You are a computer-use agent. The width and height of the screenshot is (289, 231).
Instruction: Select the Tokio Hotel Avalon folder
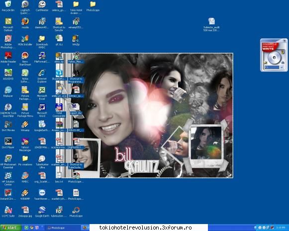[76, 7]
